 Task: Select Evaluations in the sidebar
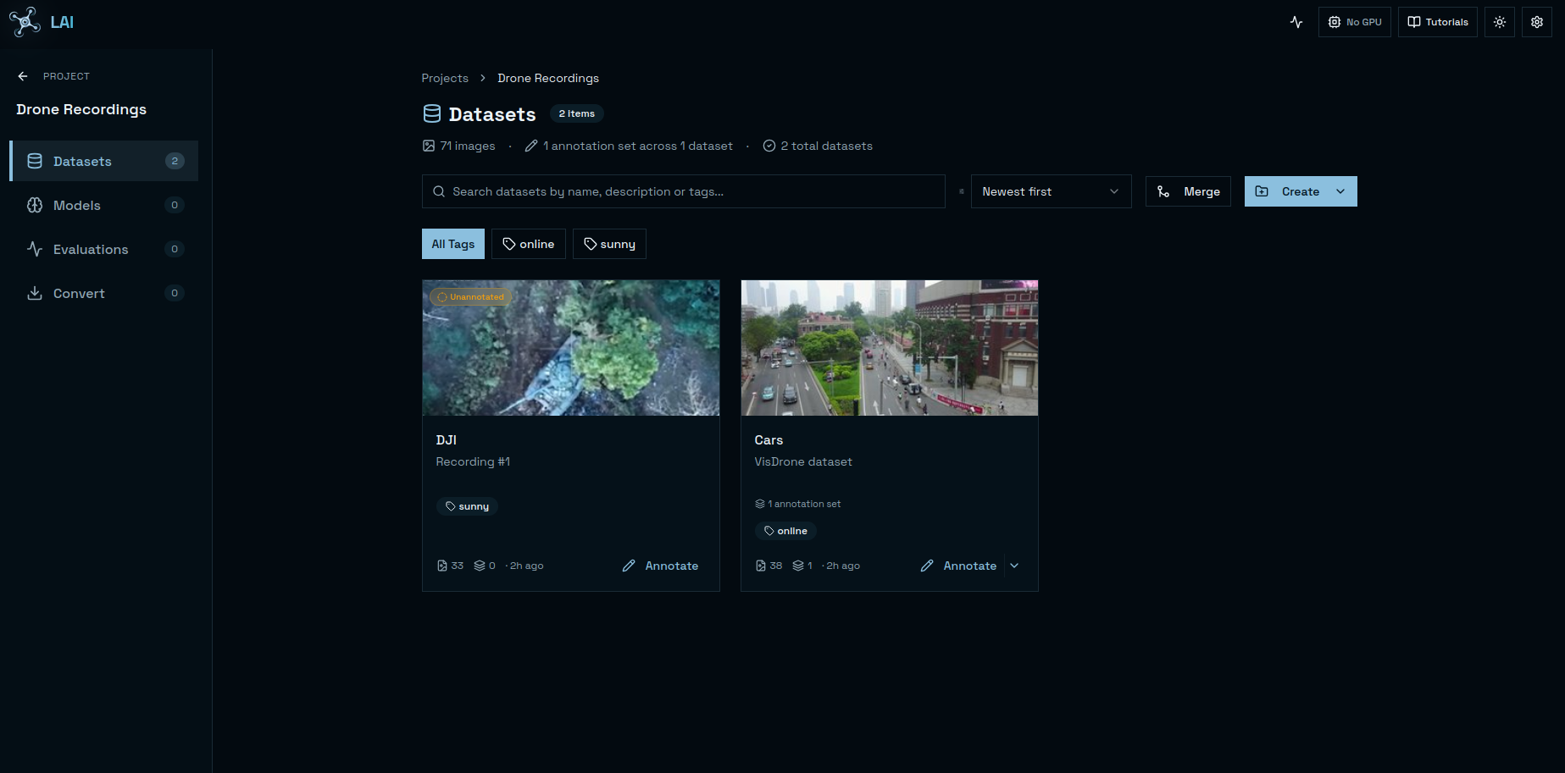coord(104,249)
